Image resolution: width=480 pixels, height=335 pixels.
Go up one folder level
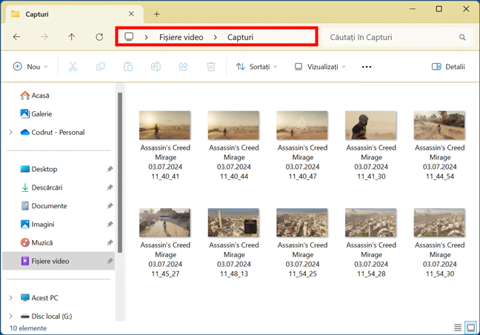click(x=72, y=37)
